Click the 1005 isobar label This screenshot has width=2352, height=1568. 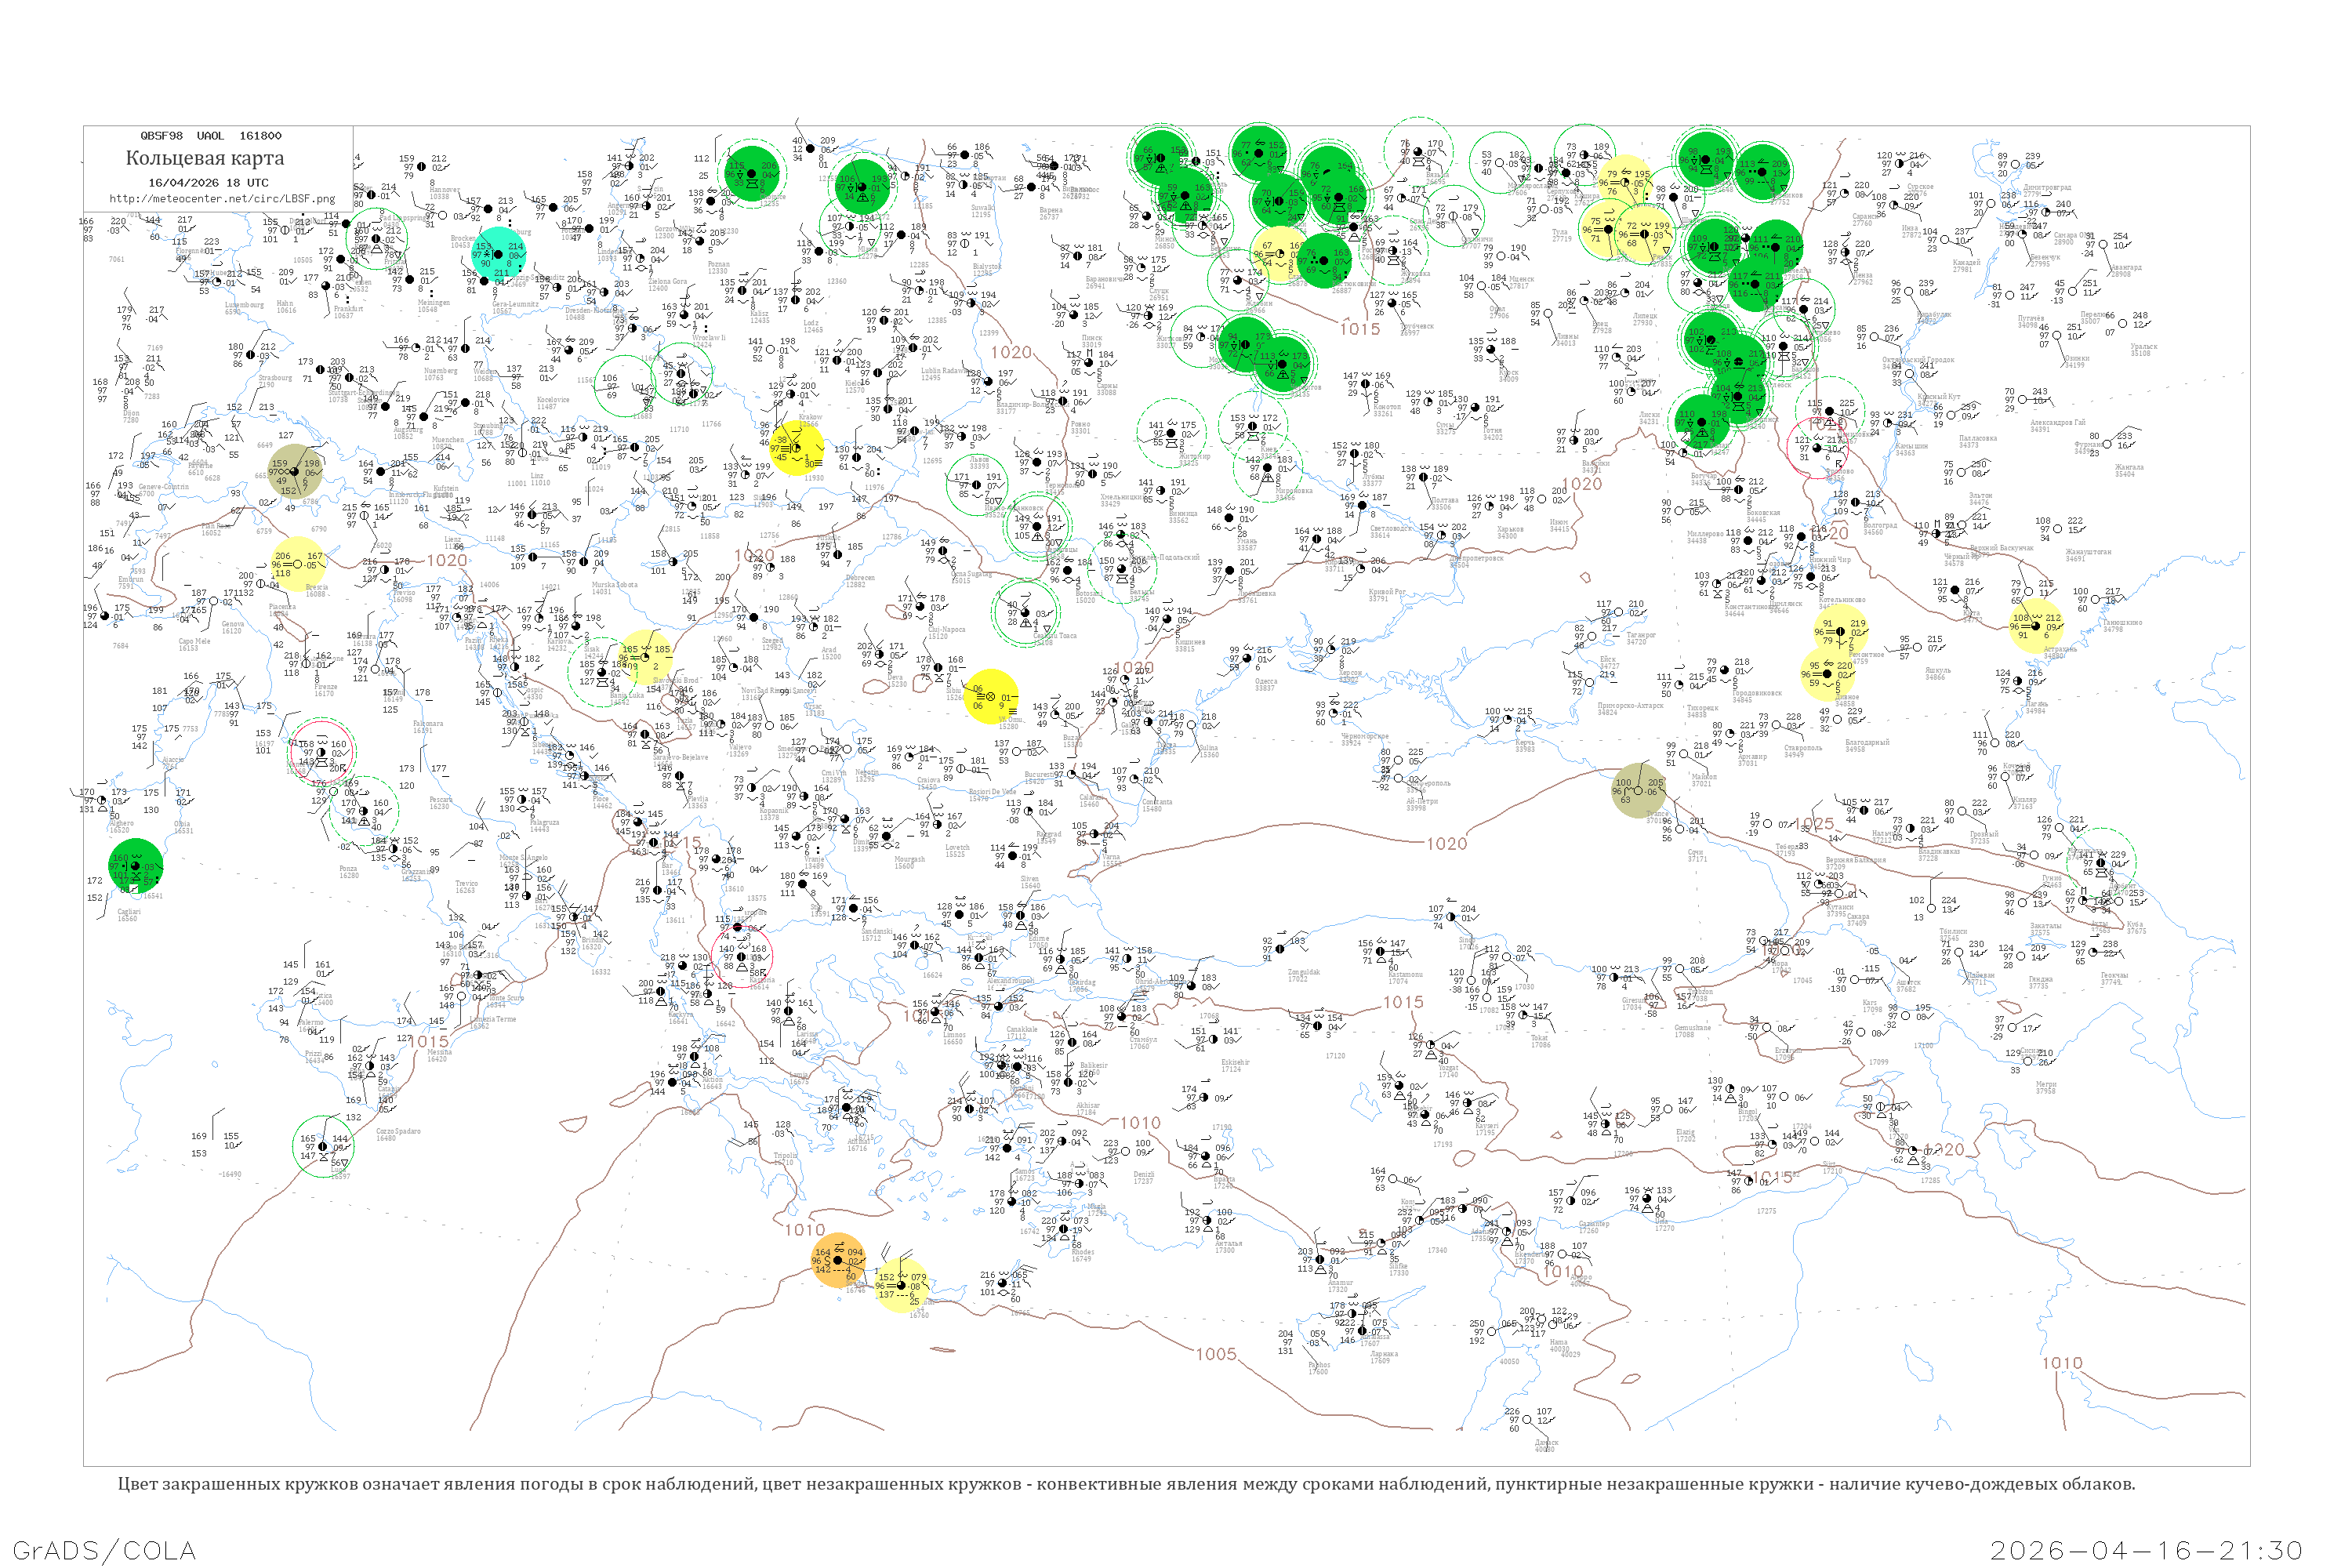[1216, 1354]
